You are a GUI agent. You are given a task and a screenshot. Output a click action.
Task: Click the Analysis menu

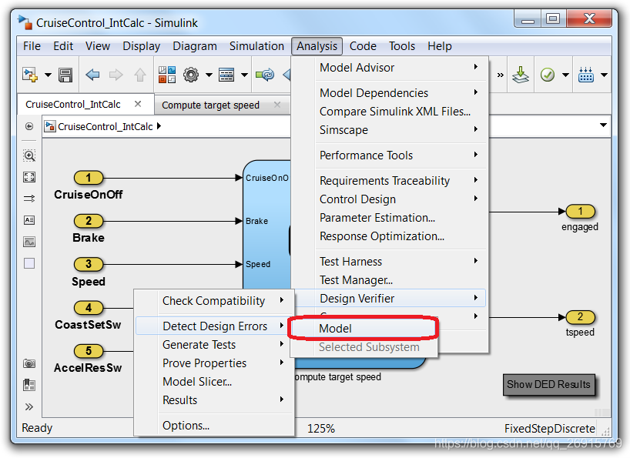pyautogui.click(x=317, y=46)
